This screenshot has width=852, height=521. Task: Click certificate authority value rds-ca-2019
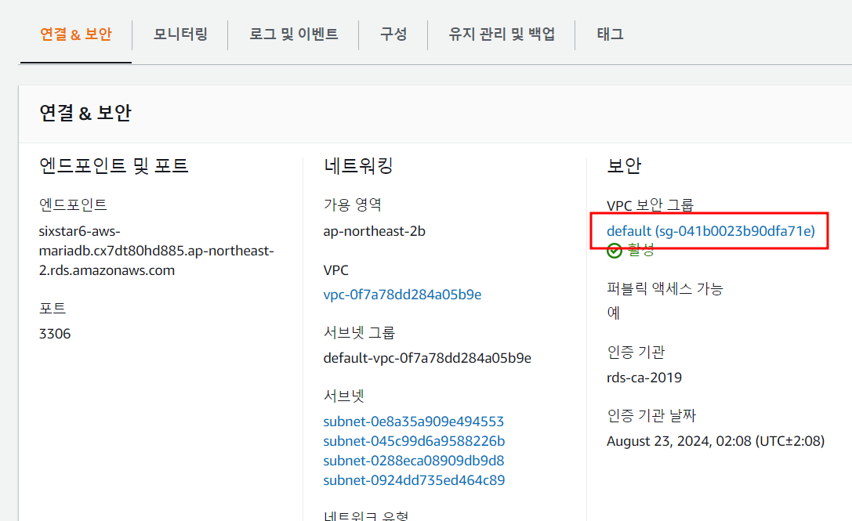(x=644, y=378)
